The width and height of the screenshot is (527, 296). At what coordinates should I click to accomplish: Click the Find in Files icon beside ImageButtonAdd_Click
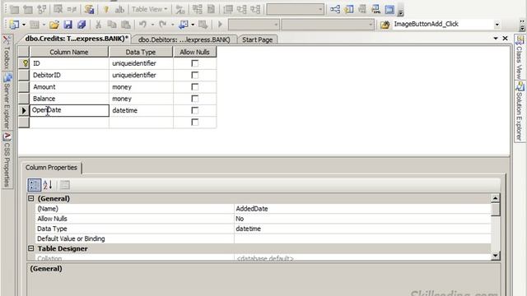pos(385,24)
